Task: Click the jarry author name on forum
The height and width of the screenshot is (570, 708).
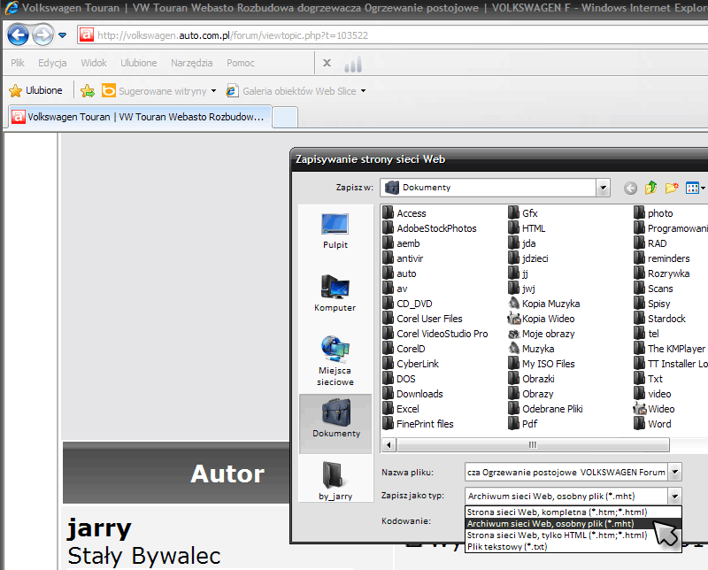Action: tap(99, 528)
